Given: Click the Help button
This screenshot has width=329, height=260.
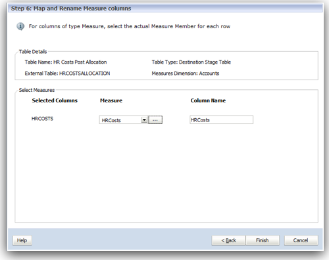Looking at the screenshot, I should [22, 240].
